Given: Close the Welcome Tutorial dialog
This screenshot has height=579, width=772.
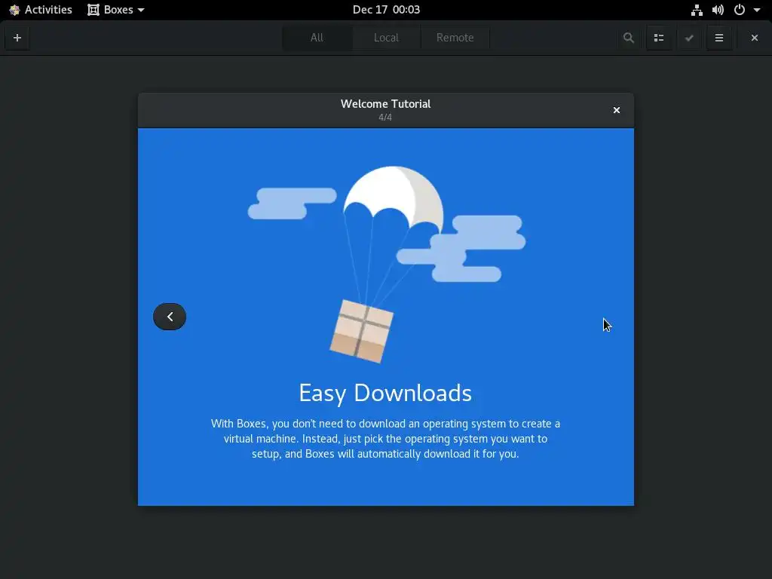Looking at the screenshot, I should point(617,110).
